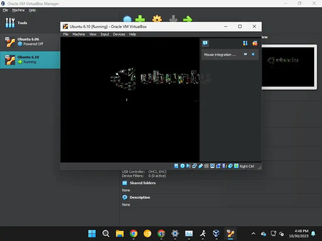Click the notification order sort icon
Screen dimensions: 322x241
(245, 43)
